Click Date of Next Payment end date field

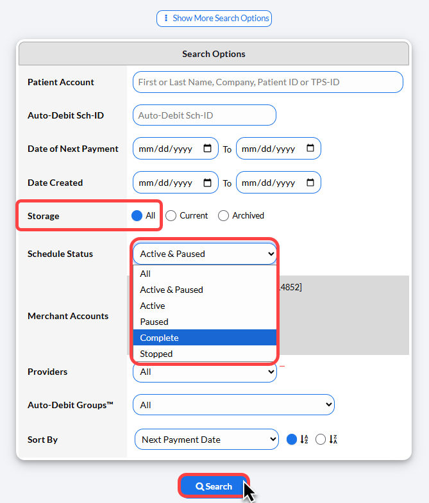[278, 149]
